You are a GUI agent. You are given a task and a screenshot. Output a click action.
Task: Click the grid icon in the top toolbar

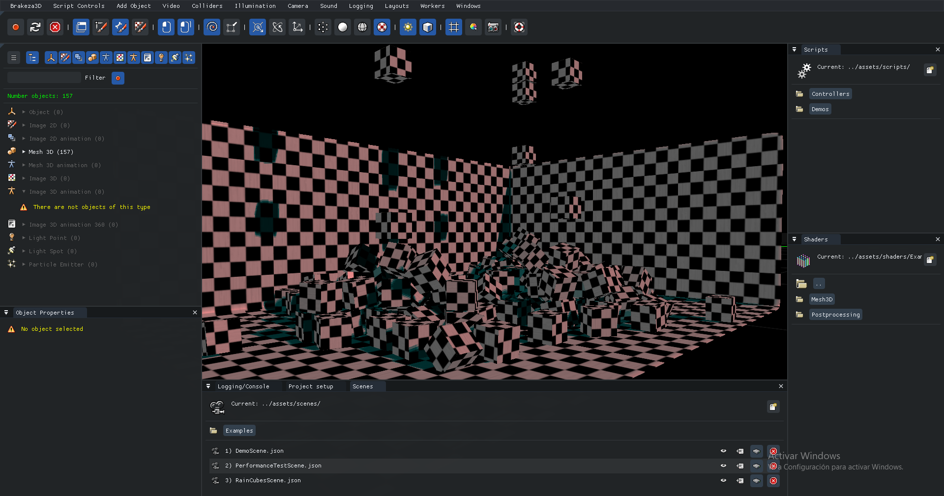(x=453, y=27)
